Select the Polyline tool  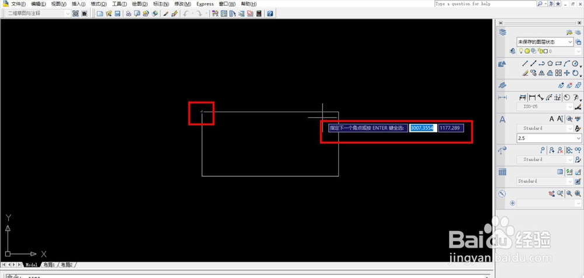[x=542, y=63]
